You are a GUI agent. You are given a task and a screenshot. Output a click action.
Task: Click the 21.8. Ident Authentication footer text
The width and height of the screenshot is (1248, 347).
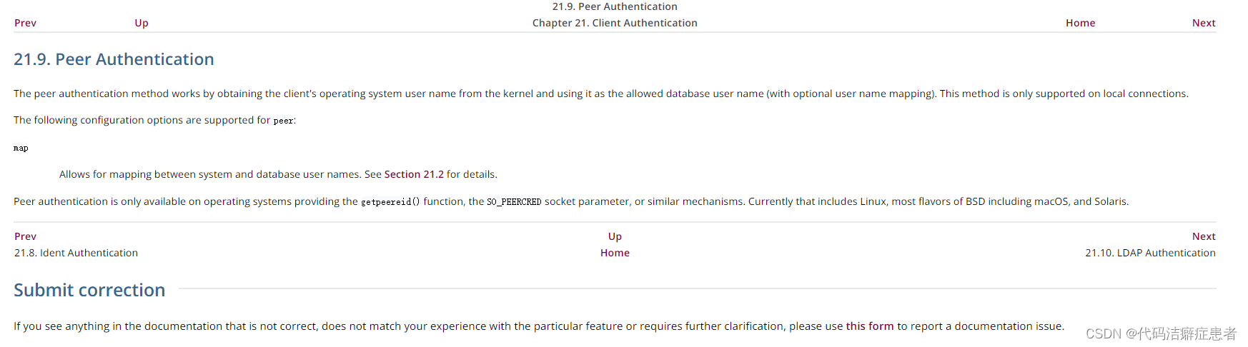click(76, 253)
